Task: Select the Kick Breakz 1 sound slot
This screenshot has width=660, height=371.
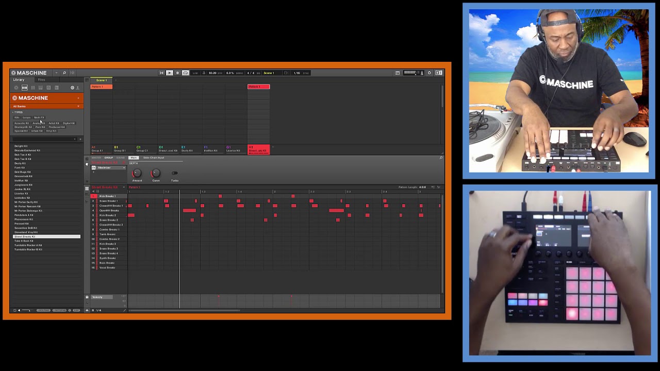Action: coord(108,196)
